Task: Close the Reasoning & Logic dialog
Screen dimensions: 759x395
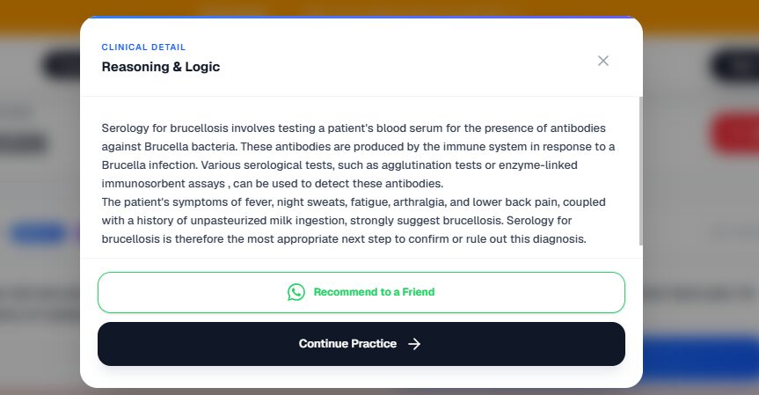Action: (602, 61)
